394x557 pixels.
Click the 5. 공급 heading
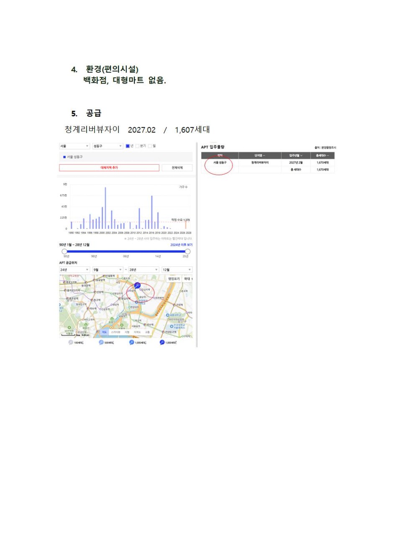pyautogui.click(x=86, y=113)
